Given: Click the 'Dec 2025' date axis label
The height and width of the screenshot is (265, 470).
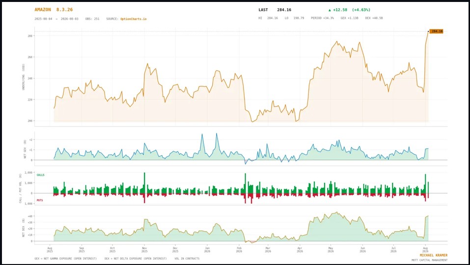Looking at the screenshot, I should click(x=175, y=250).
